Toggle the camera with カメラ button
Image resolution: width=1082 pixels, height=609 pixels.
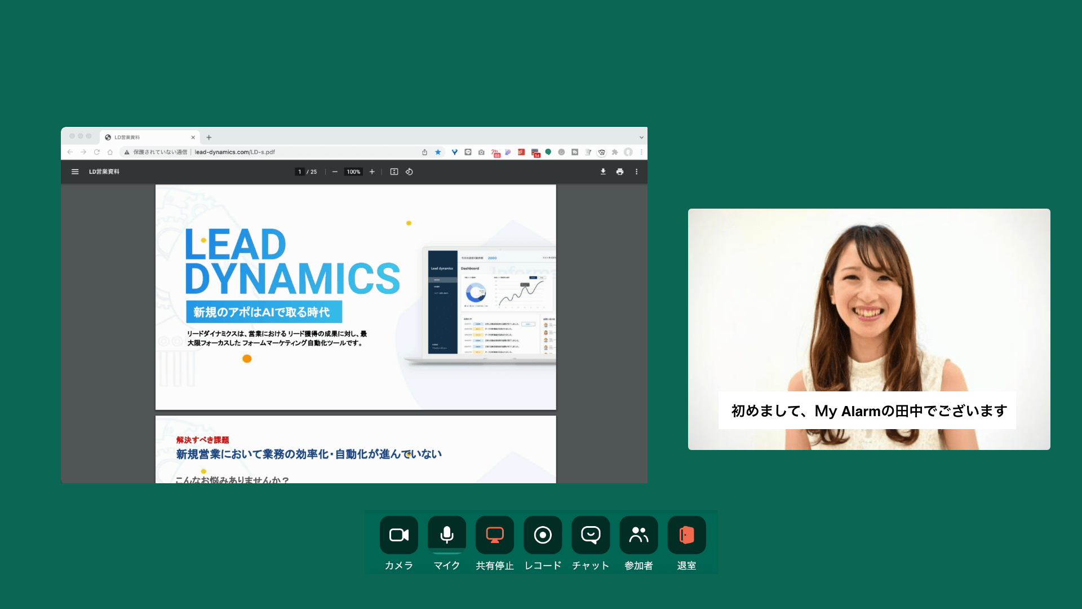tap(398, 535)
